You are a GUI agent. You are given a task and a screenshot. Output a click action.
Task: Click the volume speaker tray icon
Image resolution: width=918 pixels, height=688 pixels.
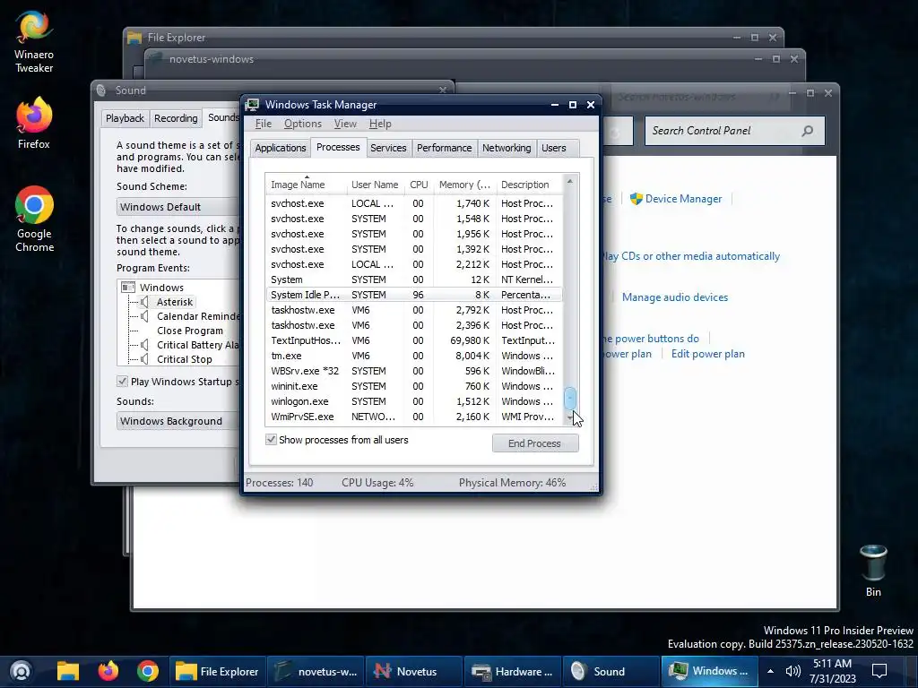pos(792,671)
